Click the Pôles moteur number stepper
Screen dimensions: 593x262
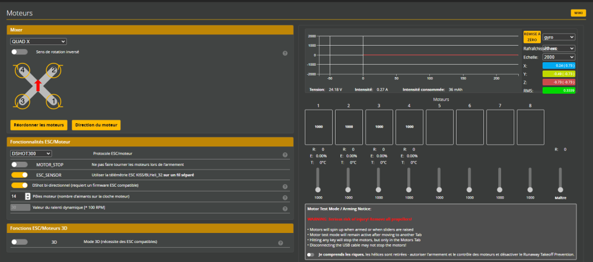[x=27, y=196]
